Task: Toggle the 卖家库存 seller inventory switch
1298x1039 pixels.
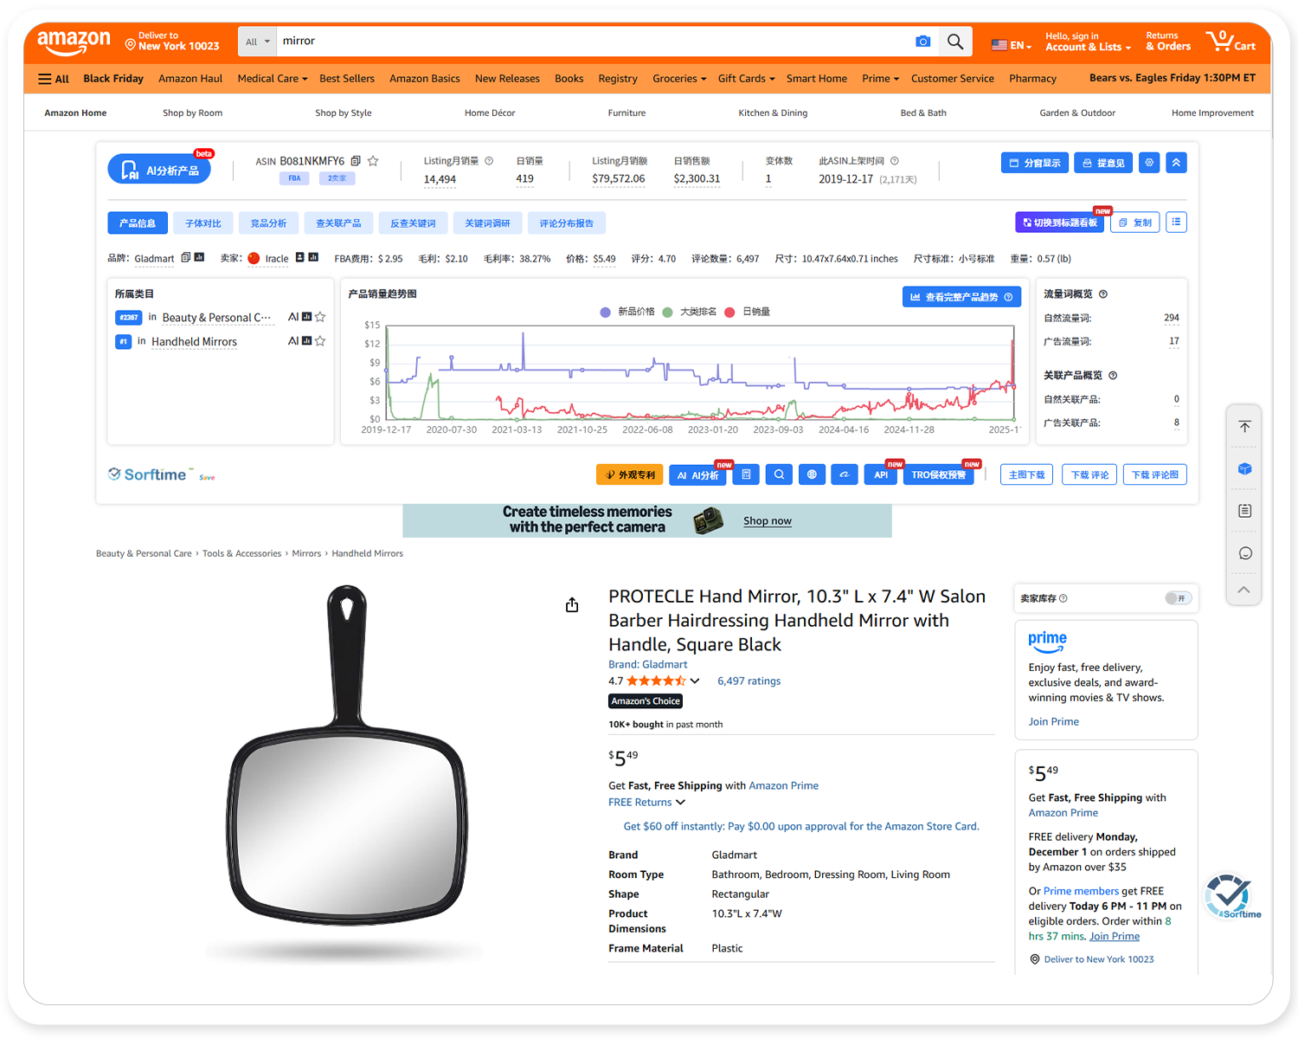Action: tap(1177, 598)
